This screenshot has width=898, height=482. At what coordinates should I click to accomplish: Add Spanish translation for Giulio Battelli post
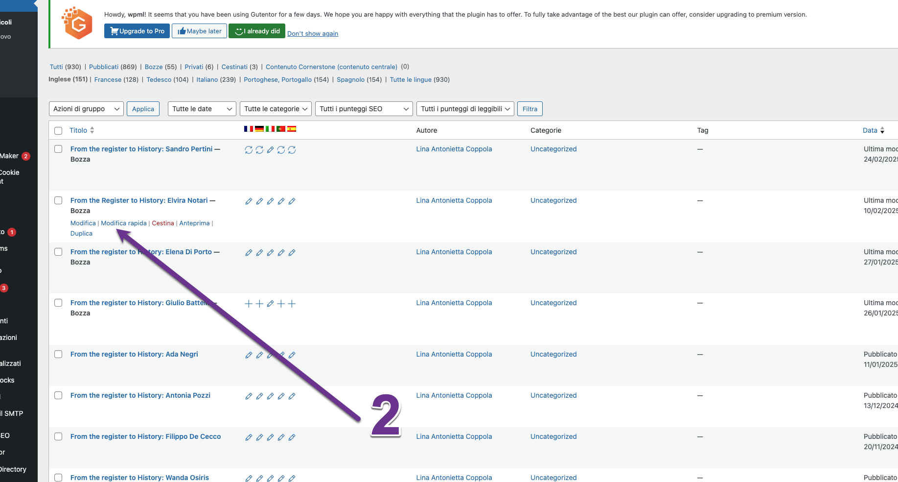tap(292, 304)
